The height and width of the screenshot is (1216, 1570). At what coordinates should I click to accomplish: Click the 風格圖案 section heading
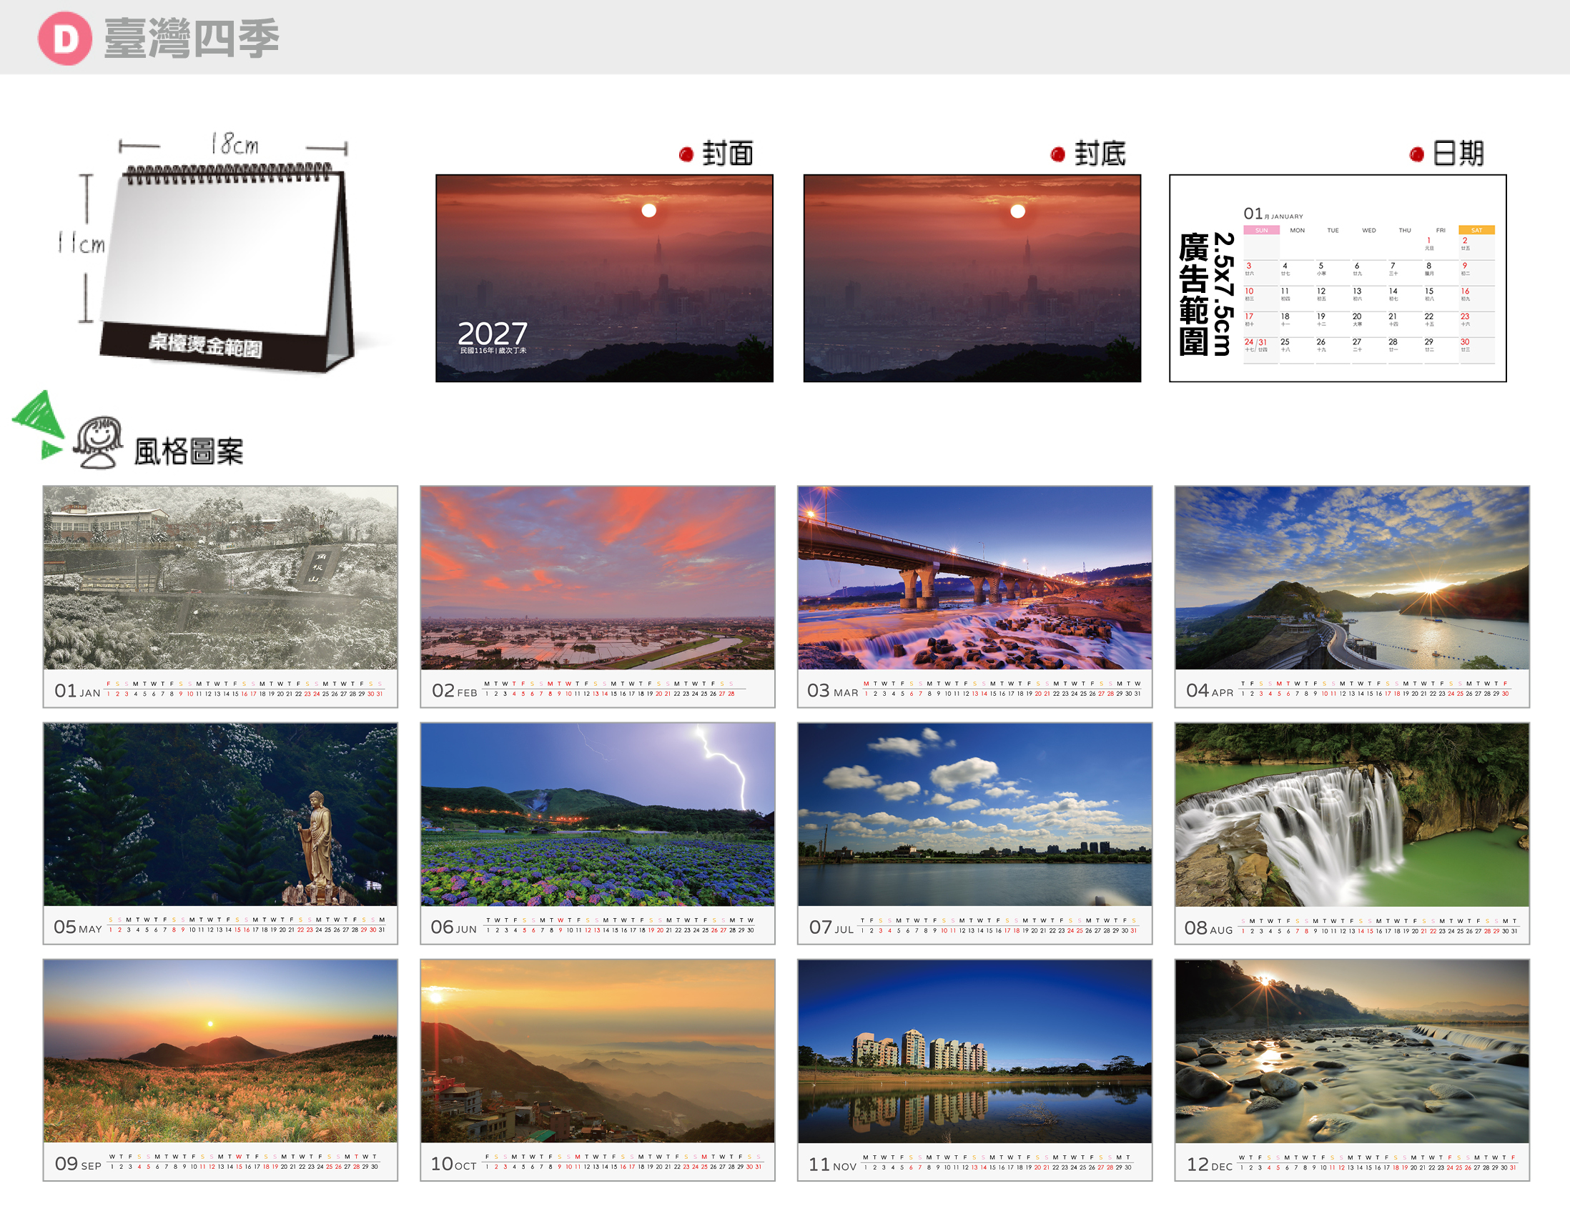point(189,451)
